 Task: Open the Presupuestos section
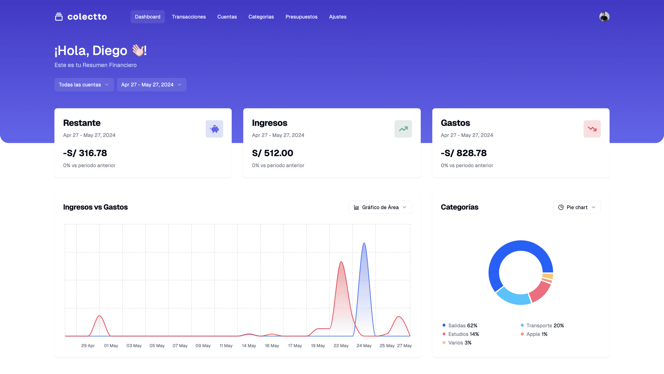click(302, 17)
